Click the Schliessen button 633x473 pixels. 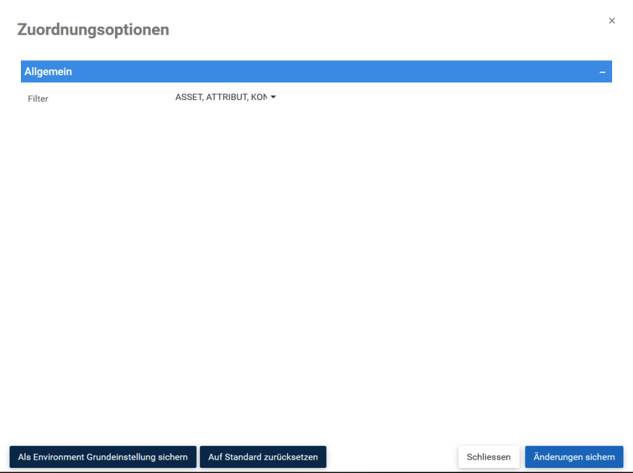[x=489, y=457]
